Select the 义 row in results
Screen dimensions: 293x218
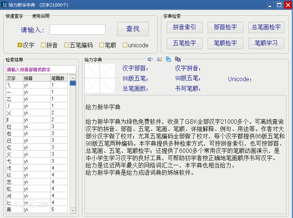37,154
